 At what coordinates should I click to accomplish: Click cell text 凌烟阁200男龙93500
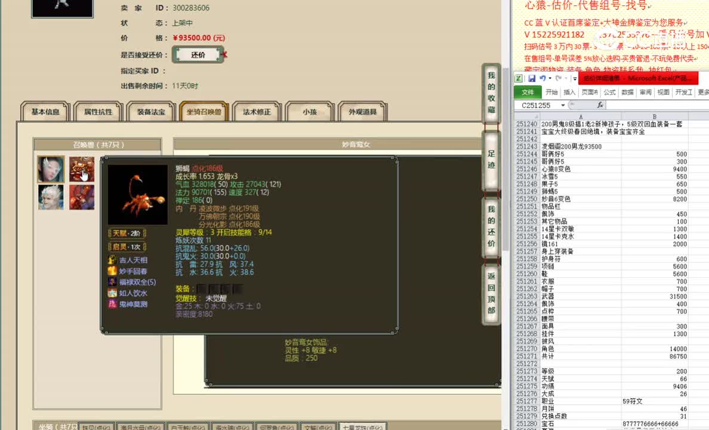click(572, 147)
